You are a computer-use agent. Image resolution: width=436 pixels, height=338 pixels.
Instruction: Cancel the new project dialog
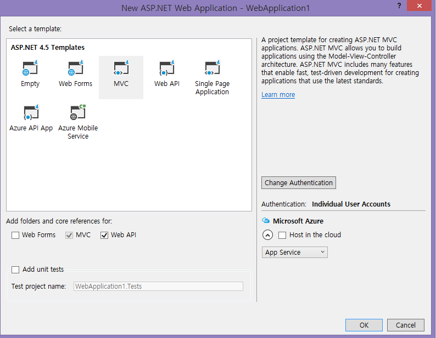(405, 325)
